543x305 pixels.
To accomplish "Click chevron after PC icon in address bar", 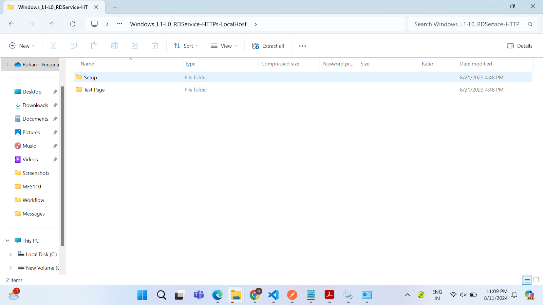I will click(107, 24).
